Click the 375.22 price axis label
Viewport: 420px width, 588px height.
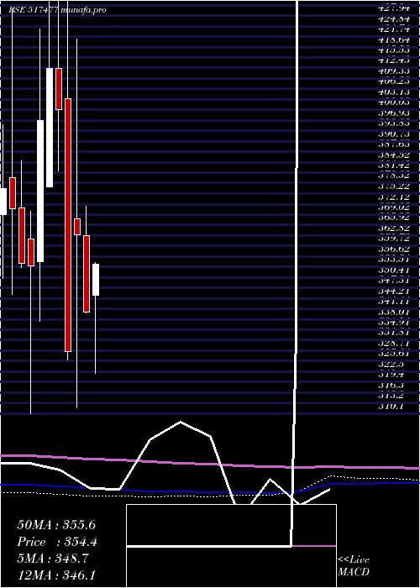pyautogui.click(x=393, y=186)
